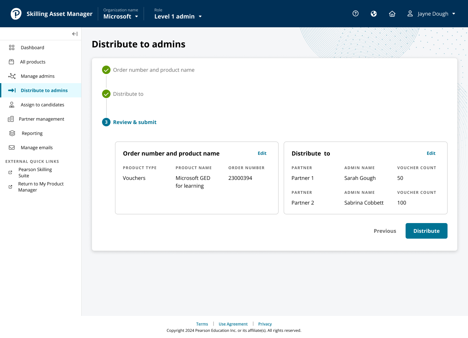Expand the Jayne Dough account menu arrow
This screenshot has width=468, height=338.
[x=454, y=14]
